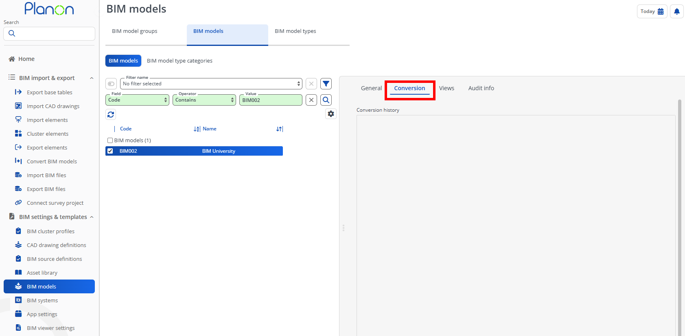The width and height of the screenshot is (685, 336).
Task: Click the Export elements icon
Action: coord(18,147)
